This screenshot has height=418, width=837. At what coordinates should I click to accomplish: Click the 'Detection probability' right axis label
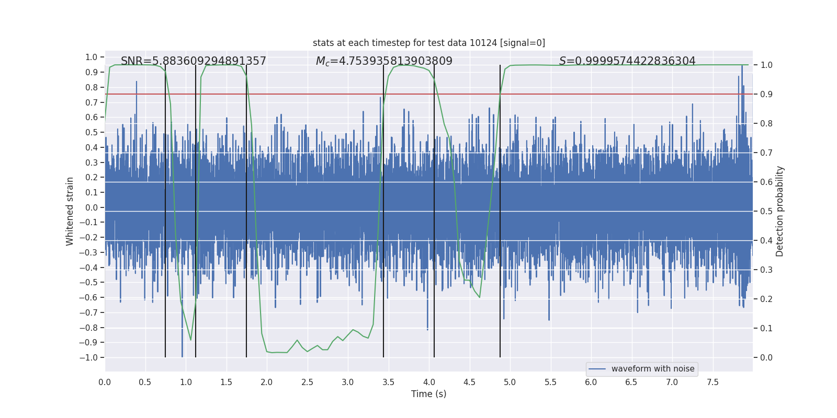click(x=780, y=211)
